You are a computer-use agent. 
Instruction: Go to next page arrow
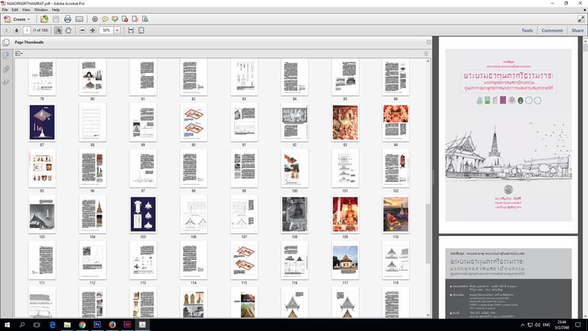pyautogui.click(x=17, y=30)
